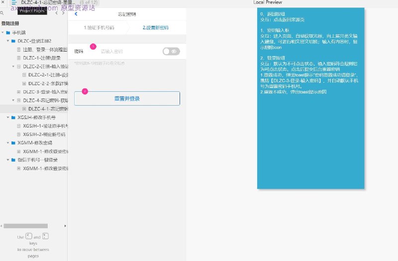
Task: Open the XGSJH-2-绑定新号码 page
Action: click(x=44, y=134)
